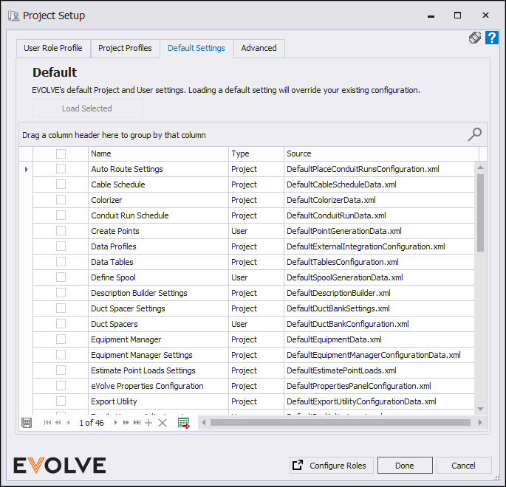Sort by the Type column header

(256, 153)
